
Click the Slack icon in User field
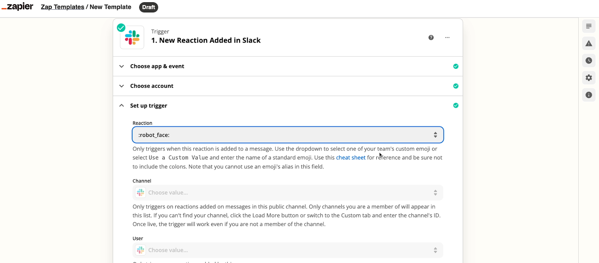[140, 250]
